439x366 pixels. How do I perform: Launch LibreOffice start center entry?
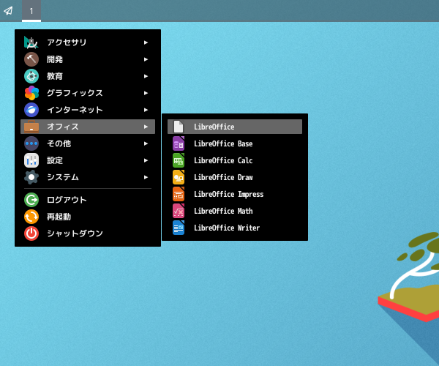pos(235,127)
